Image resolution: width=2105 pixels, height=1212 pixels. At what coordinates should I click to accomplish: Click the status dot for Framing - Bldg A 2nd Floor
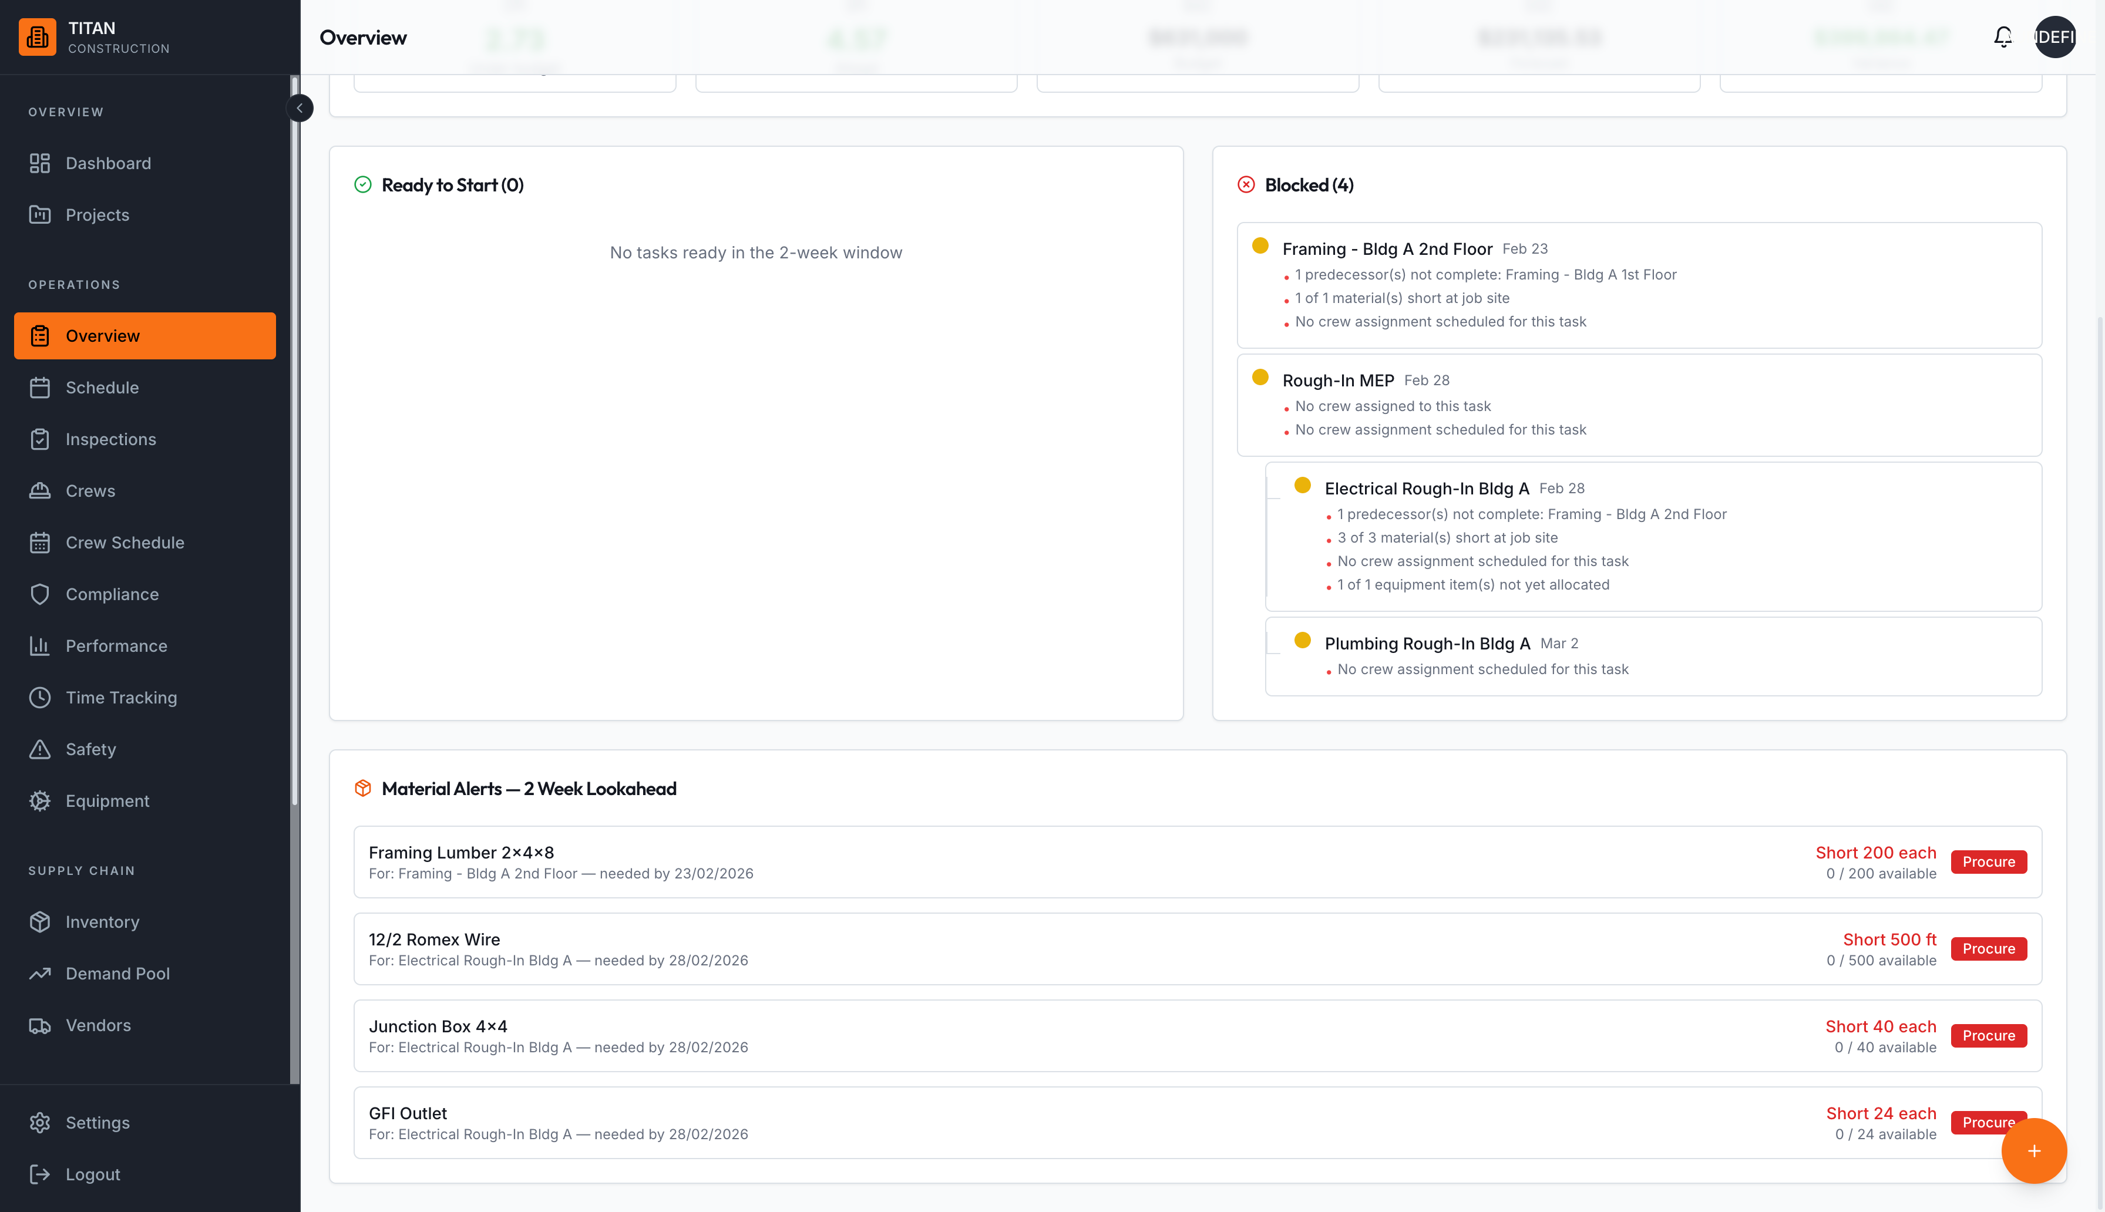1260,245
